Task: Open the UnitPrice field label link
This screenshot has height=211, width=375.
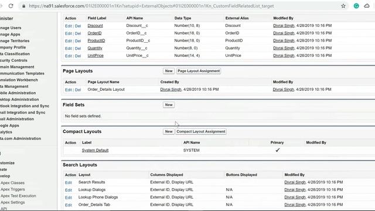Action: coord(96,56)
